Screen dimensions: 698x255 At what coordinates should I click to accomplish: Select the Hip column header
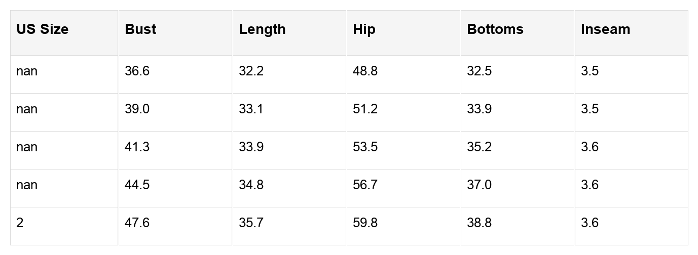pyautogui.click(x=364, y=29)
